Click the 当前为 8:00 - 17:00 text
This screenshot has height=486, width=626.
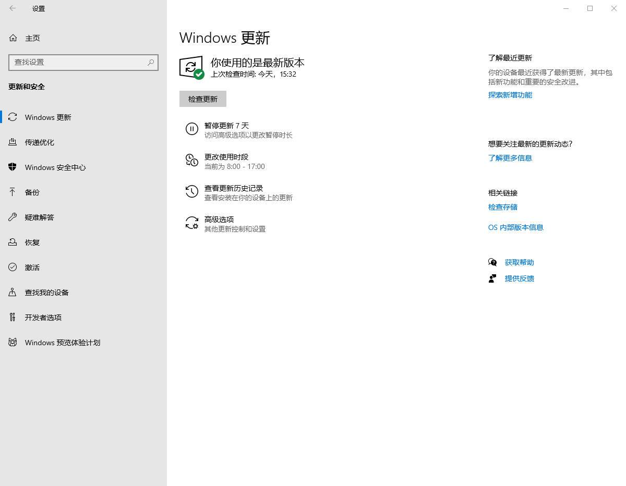pyautogui.click(x=235, y=166)
